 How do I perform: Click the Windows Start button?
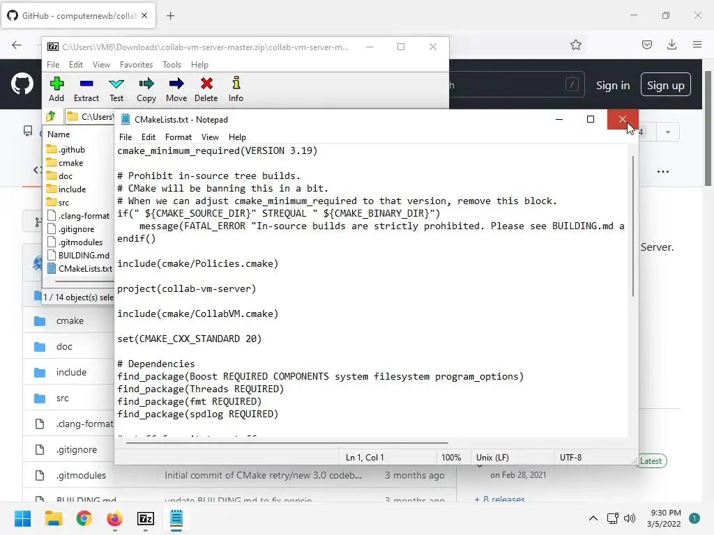23,518
